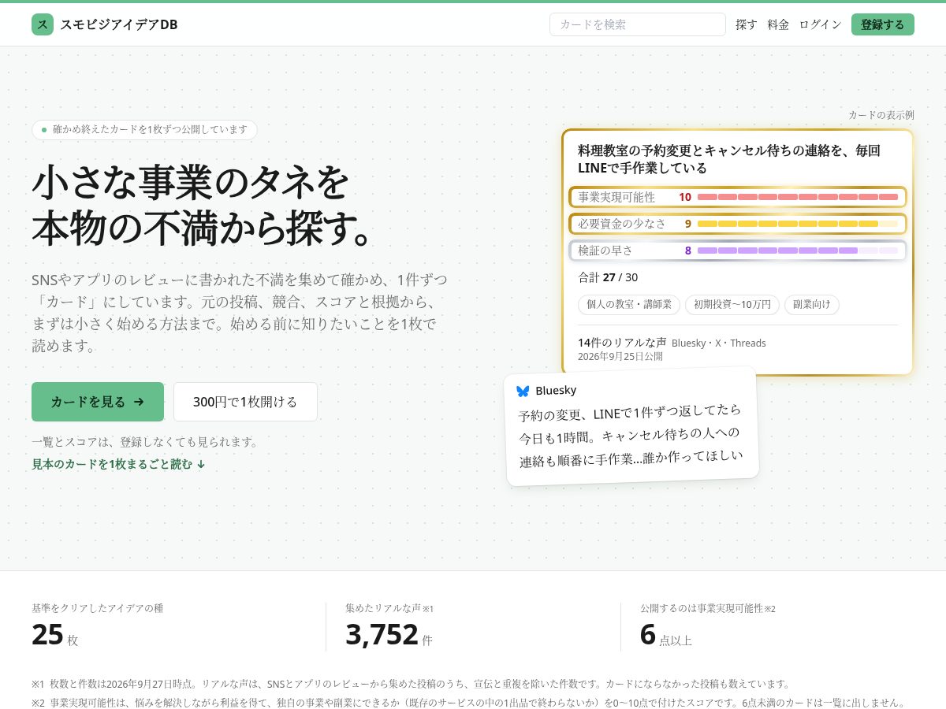Click the 300円で1枚開ける button
Viewport: 946px width, 709px height.
pyautogui.click(x=245, y=402)
